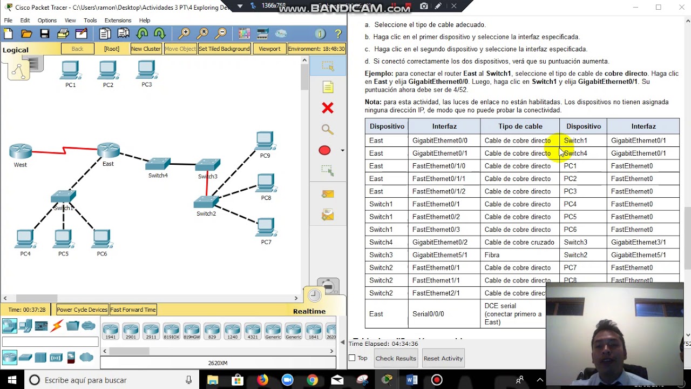The width and height of the screenshot is (691, 389).
Task: Click the Check Results button
Action: tap(396, 358)
